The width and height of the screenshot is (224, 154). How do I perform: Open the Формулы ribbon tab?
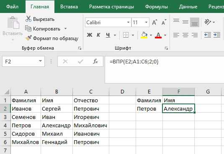coord(157,7)
